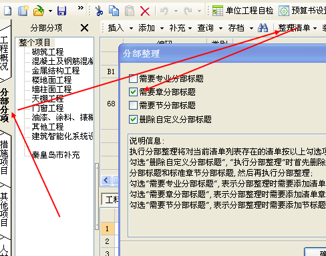Select 砌筑工程 in the tree
This screenshot has width=326, height=256.
pos(47,51)
